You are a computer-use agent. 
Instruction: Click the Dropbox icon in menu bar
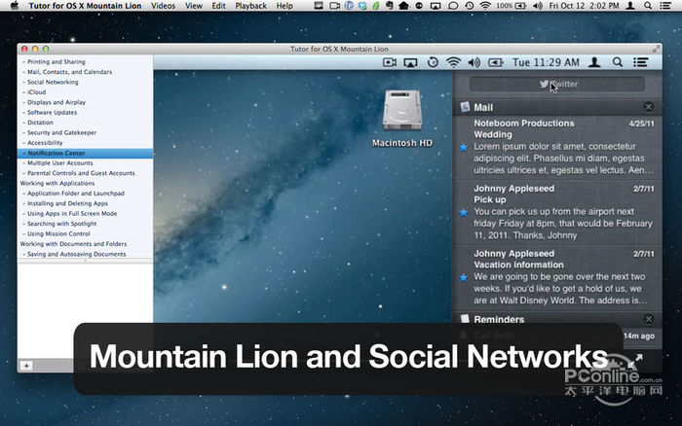click(x=362, y=6)
